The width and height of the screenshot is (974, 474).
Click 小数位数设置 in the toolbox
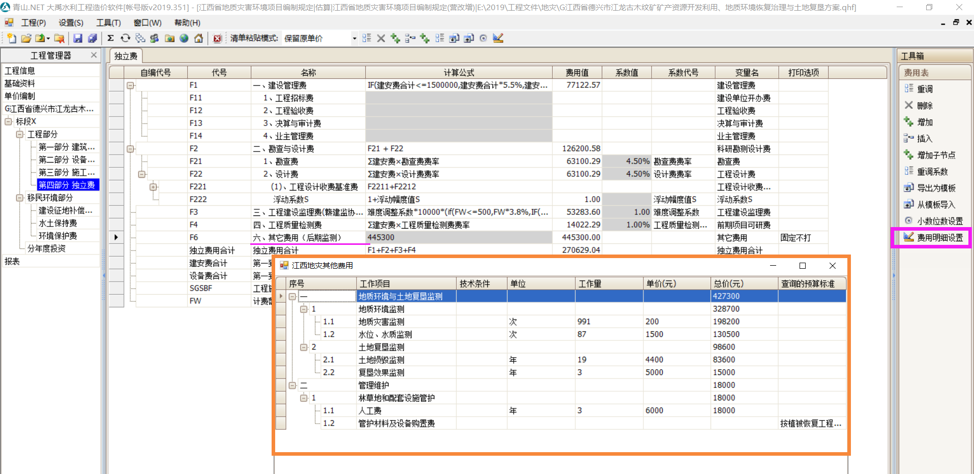pos(939,221)
